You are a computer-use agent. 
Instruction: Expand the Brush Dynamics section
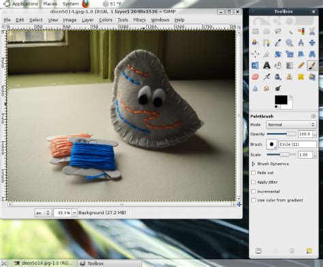coord(253,163)
